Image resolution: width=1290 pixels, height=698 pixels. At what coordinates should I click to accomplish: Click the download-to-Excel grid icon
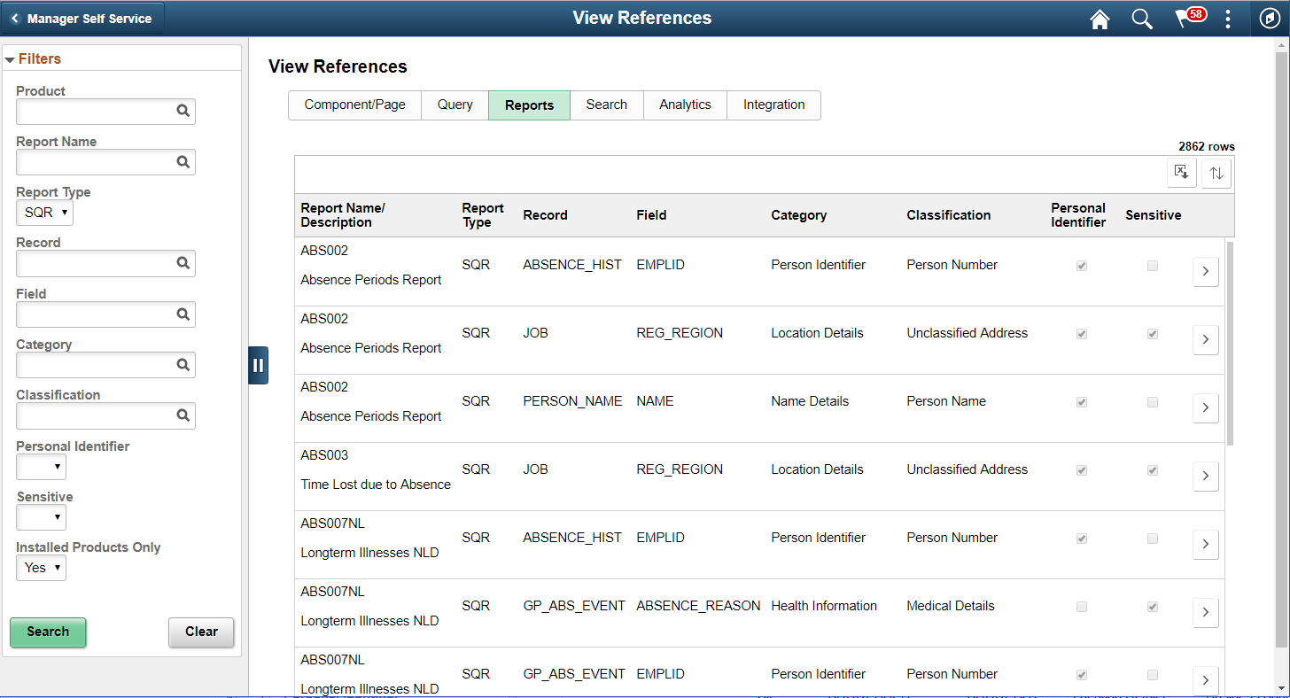1182,172
